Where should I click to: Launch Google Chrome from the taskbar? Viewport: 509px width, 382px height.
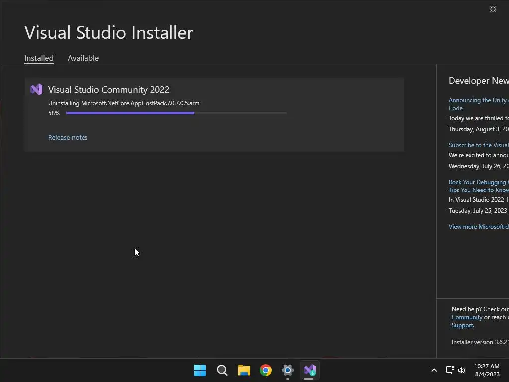click(266, 370)
